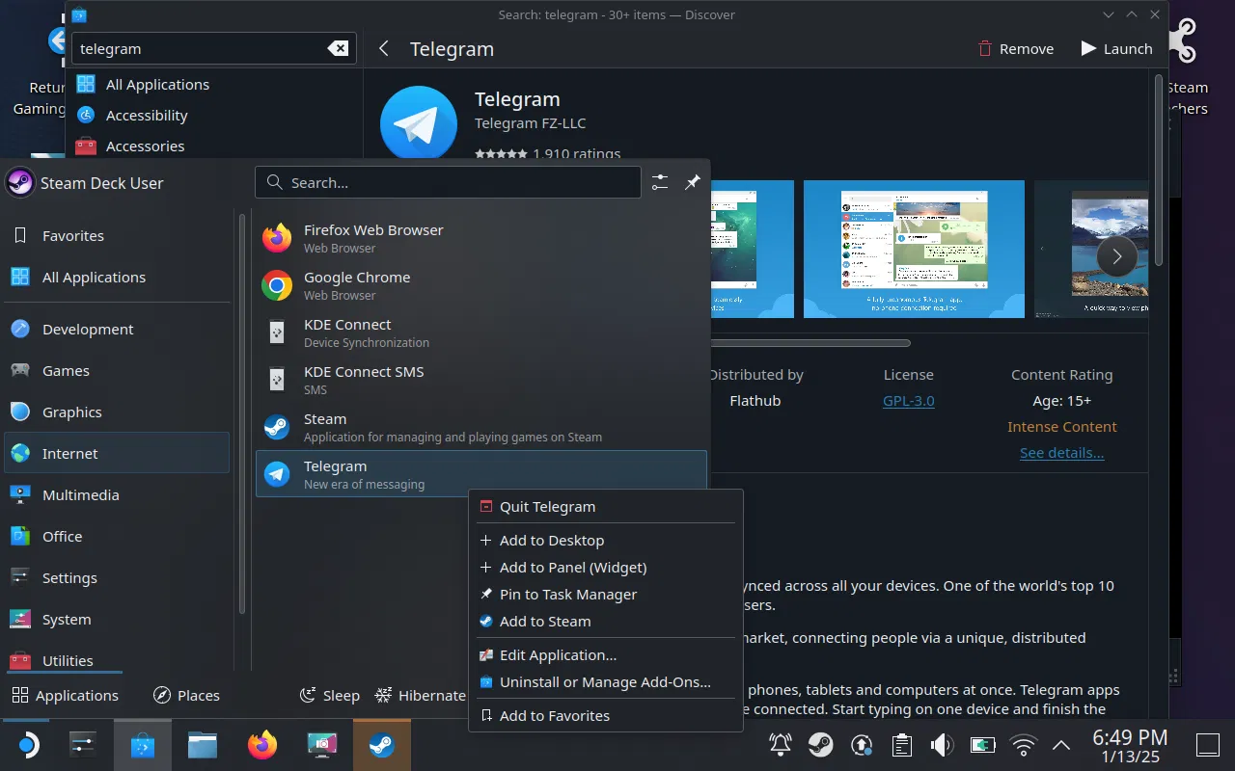Image resolution: width=1235 pixels, height=771 pixels.
Task: Follow the See details... content rating link
Action: pyautogui.click(x=1062, y=453)
